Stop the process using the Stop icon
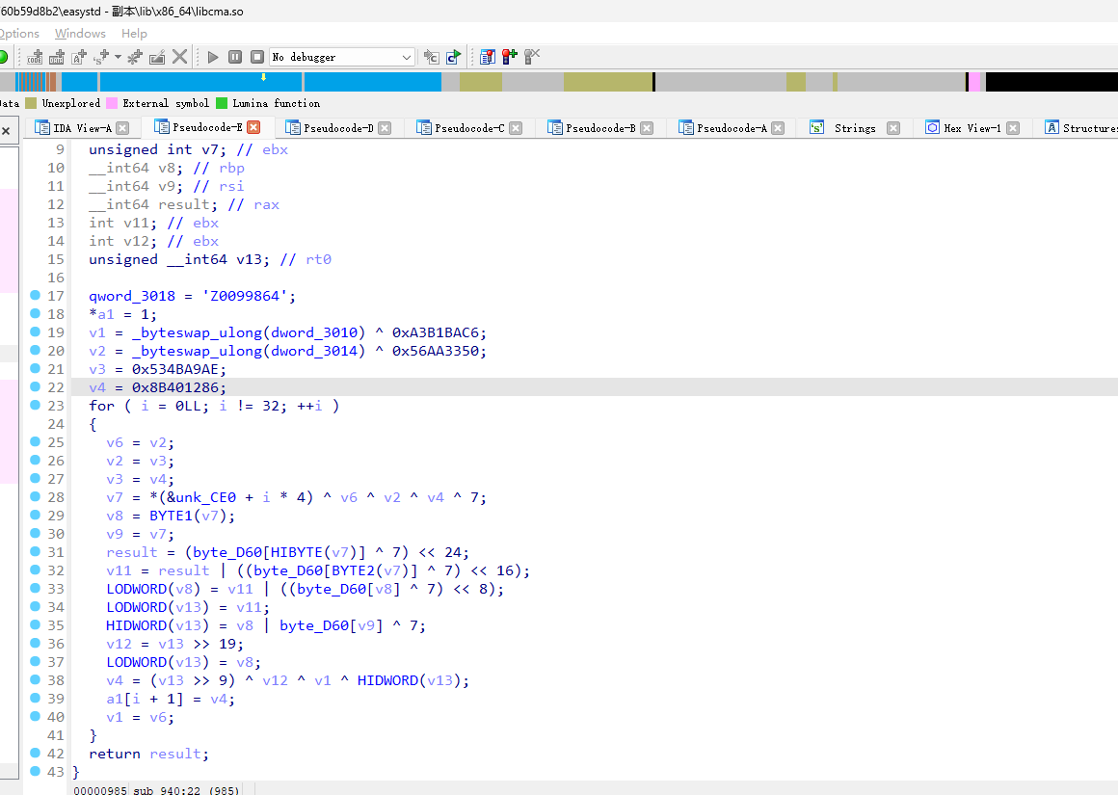Viewport: 1118px width, 795px height. pyautogui.click(x=256, y=57)
